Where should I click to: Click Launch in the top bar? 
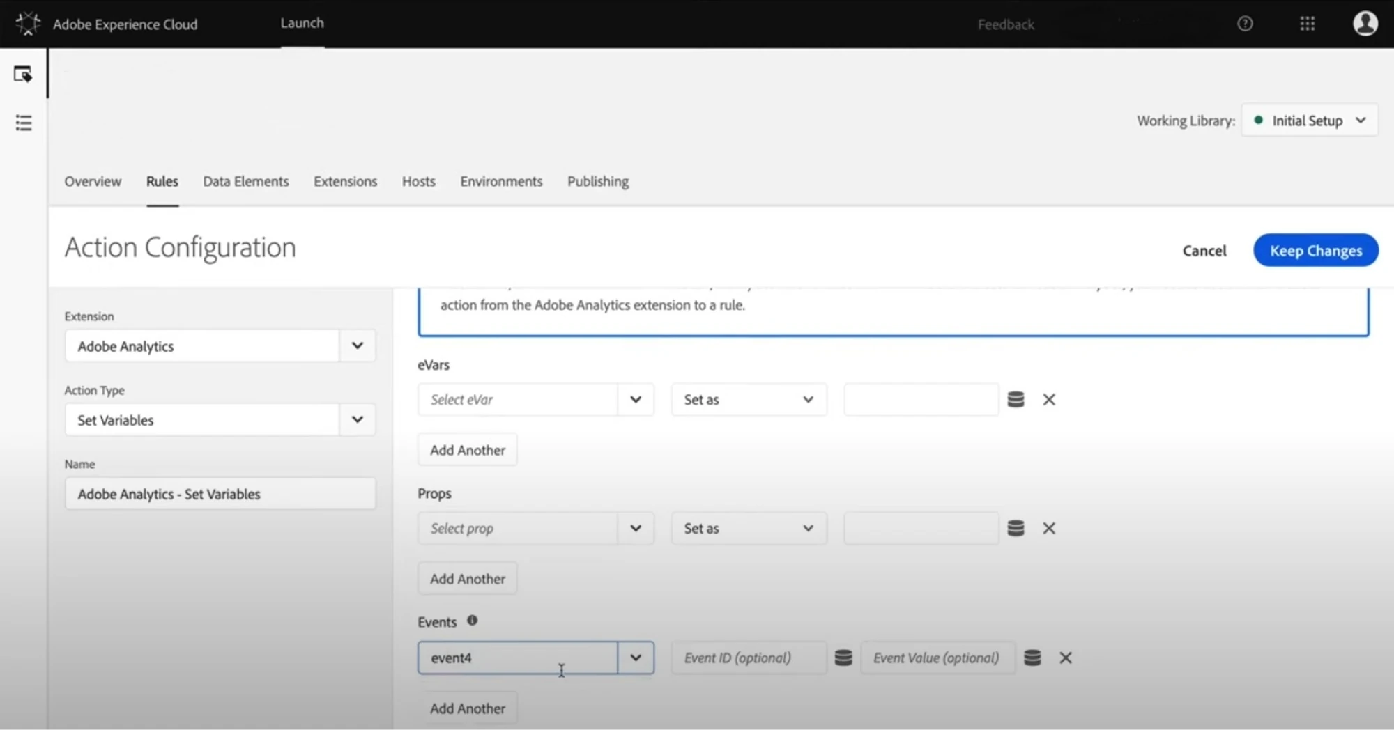coord(302,23)
